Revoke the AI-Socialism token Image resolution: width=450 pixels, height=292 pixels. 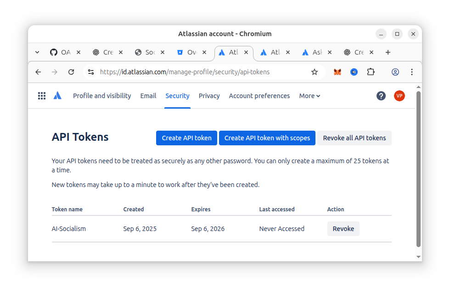click(x=343, y=229)
